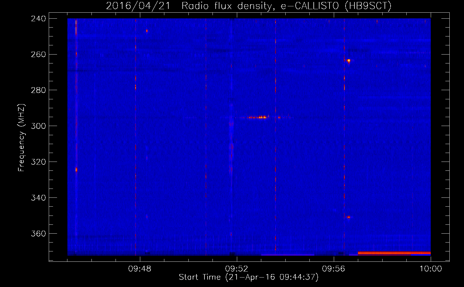Click the 340 frequency tick label
The height and width of the screenshot is (287, 464).
(x=38, y=198)
